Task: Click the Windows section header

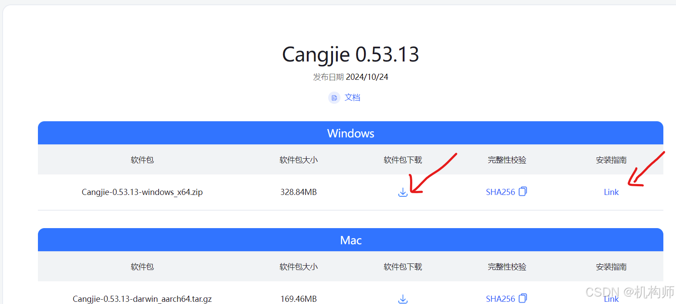Action: click(x=350, y=133)
